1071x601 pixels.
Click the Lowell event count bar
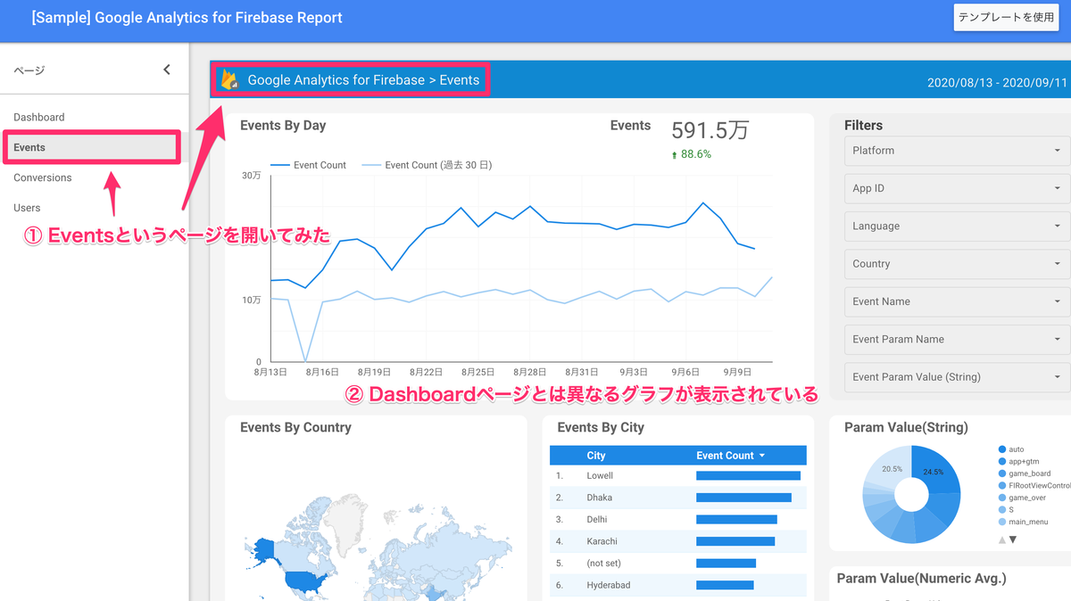click(x=748, y=475)
